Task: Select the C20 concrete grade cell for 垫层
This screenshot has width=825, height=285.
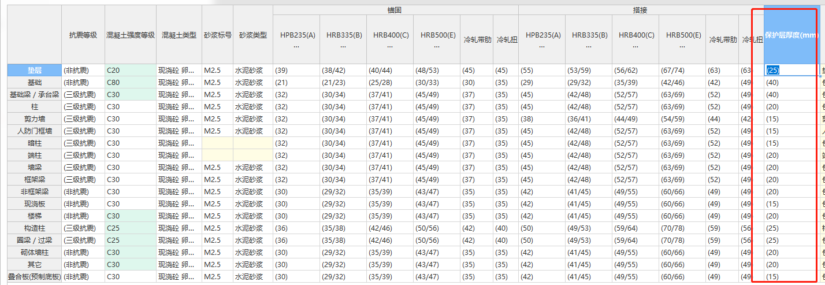Action: pos(131,70)
